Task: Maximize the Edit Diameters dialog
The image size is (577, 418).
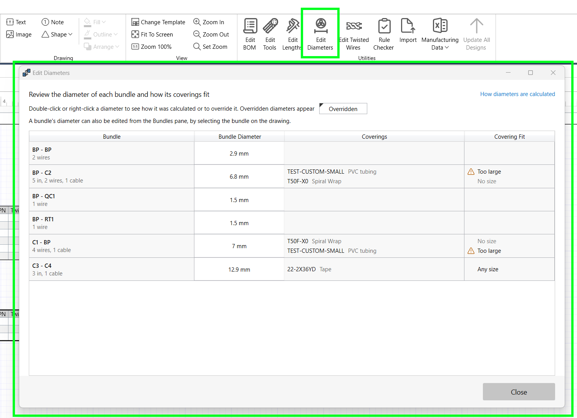Action: (531, 73)
